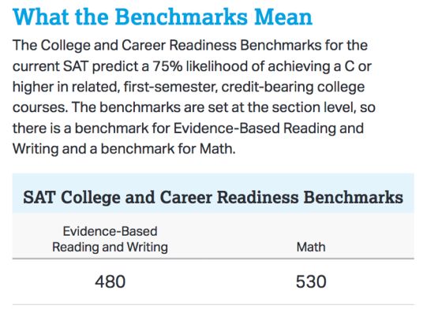Image resolution: width=423 pixels, height=313 pixels.
Task: Click the Evidence-Based Reading and Writing column header
Action: [x=110, y=239]
